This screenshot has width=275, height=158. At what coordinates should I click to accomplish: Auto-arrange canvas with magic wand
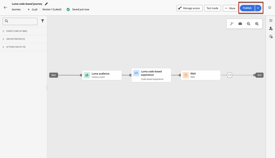(x=232, y=24)
